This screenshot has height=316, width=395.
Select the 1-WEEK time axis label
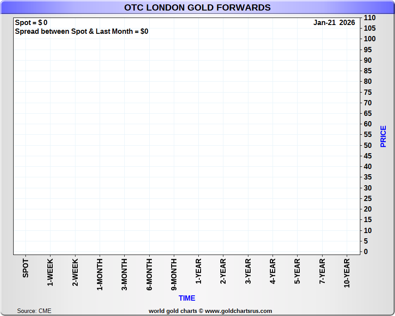(x=50, y=273)
